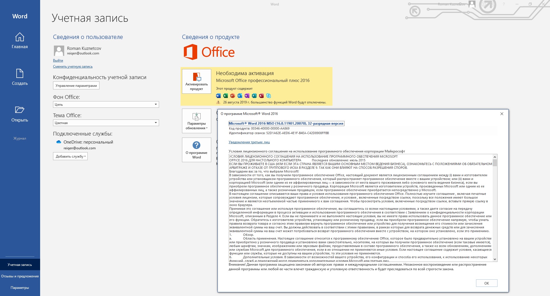Click the user avatar next to Roman Kuznetcov
This screenshot has height=296, width=550.
pyautogui.click(x=59, y=51)
